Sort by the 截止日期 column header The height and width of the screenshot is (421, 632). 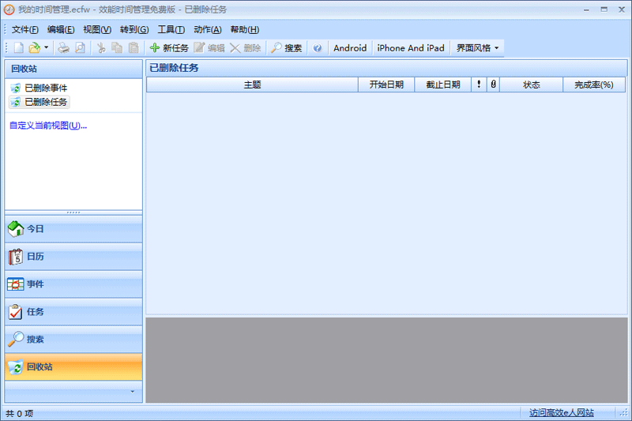[x=443, y=85]
